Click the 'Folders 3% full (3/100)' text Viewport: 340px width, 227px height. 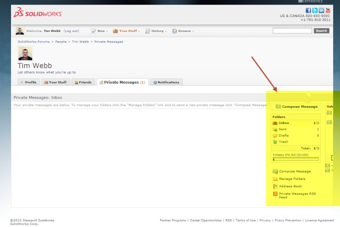[x=290, y=155]
